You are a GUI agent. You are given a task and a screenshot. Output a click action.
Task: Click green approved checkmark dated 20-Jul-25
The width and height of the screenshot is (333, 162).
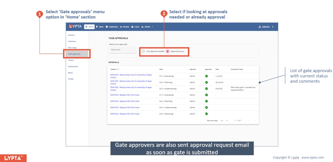pyautogui.click(x=206, y=82)
